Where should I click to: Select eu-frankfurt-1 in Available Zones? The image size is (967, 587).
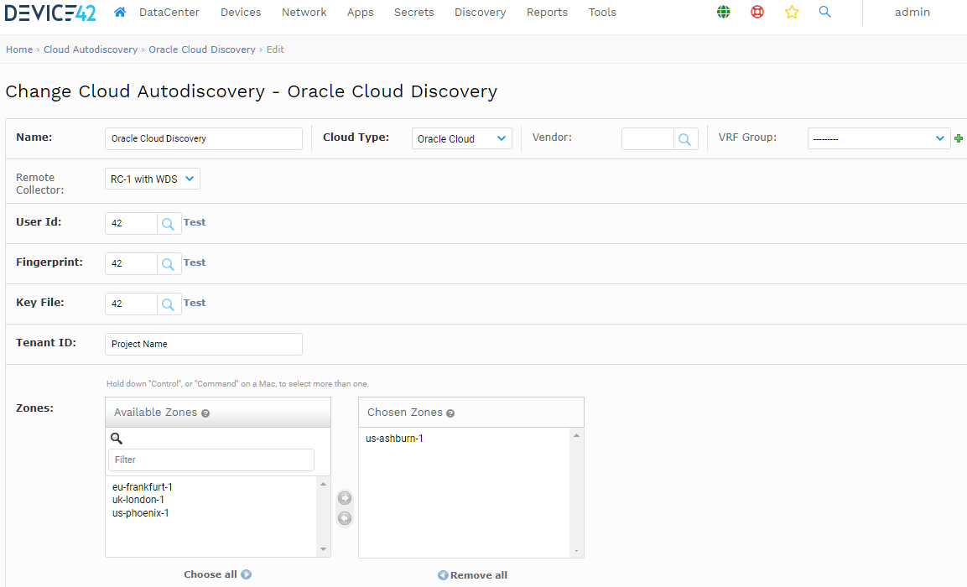pyautogui.click(x=143, y=486)
